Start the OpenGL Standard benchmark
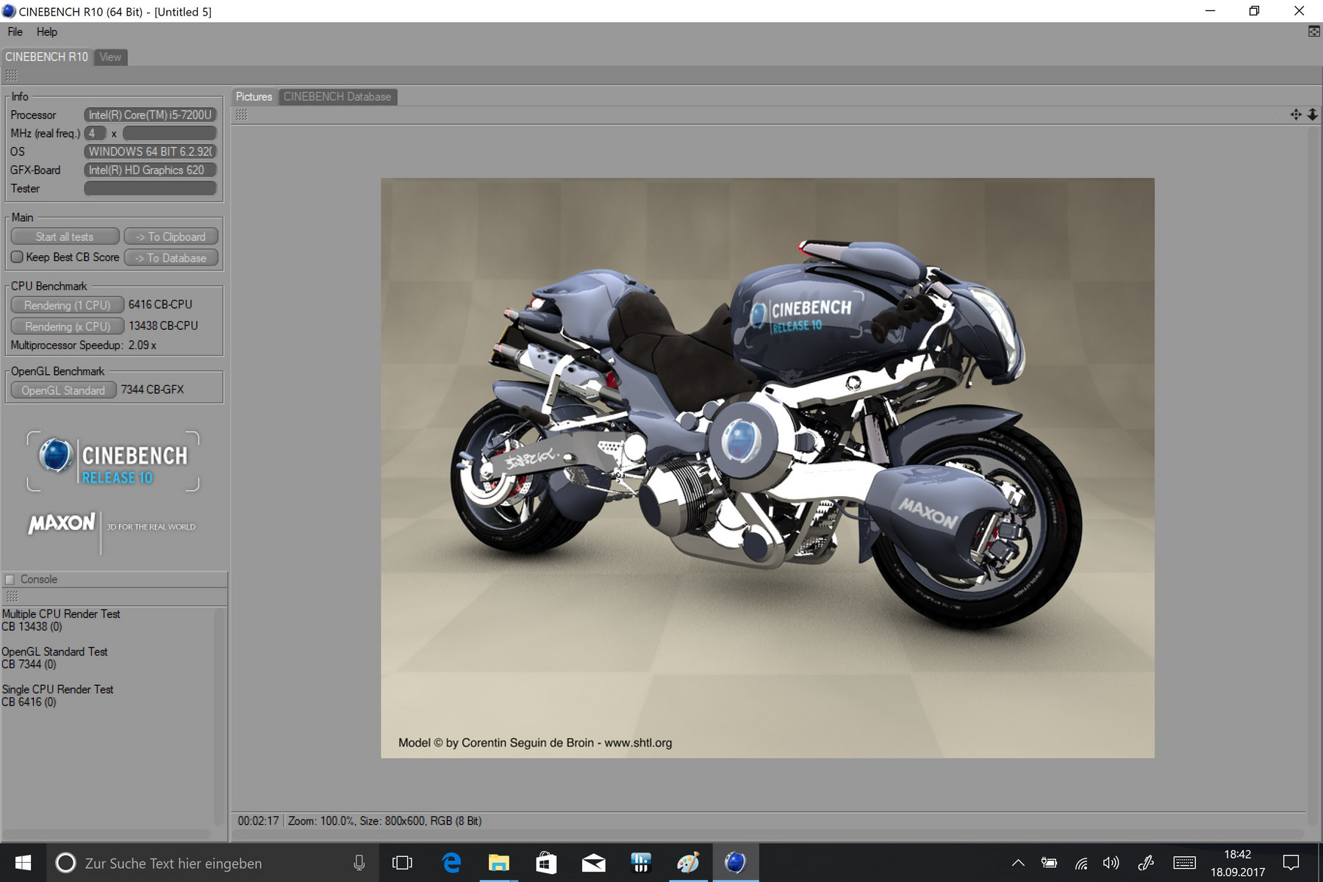 [63, 390]
